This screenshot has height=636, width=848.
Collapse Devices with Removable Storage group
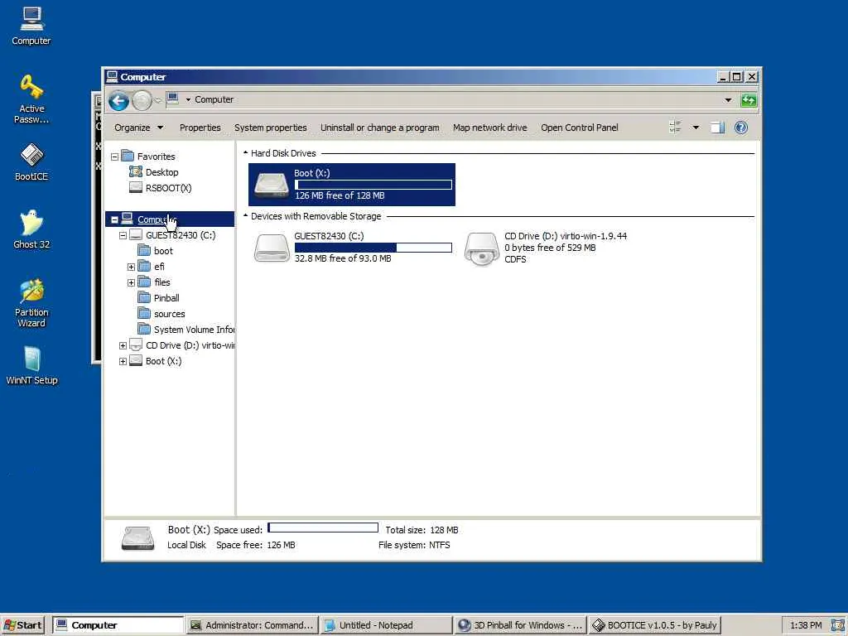pyautogui.click(x=245, y=216)
